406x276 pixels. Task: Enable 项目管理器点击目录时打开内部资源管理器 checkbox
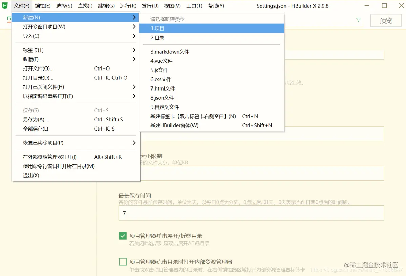[122, 261]
